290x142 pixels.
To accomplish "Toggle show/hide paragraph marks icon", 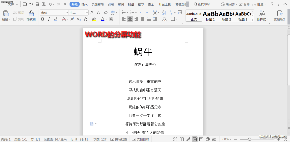I will pos(171,12).
